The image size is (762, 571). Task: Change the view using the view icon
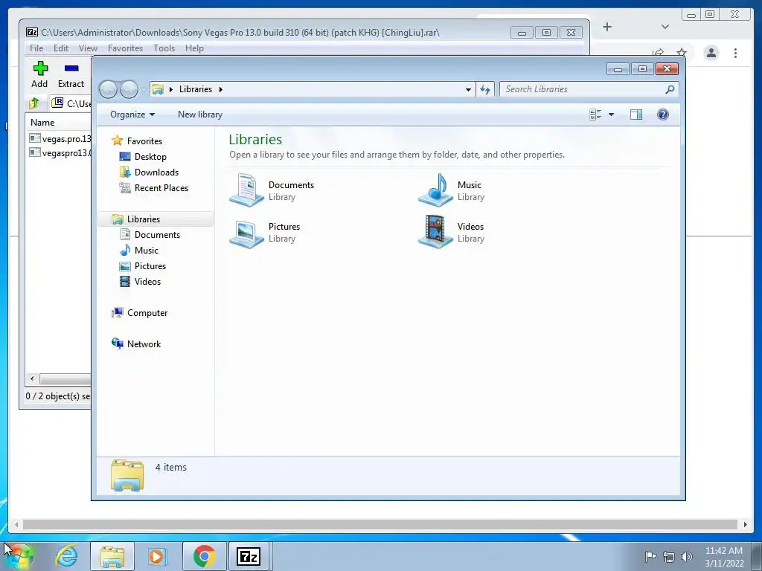point(595,114)
